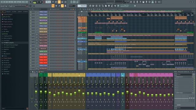The width and height of the screenshot is (196, 110).
Task: Click the Master mixer track fader
Action: pos(36,92)
